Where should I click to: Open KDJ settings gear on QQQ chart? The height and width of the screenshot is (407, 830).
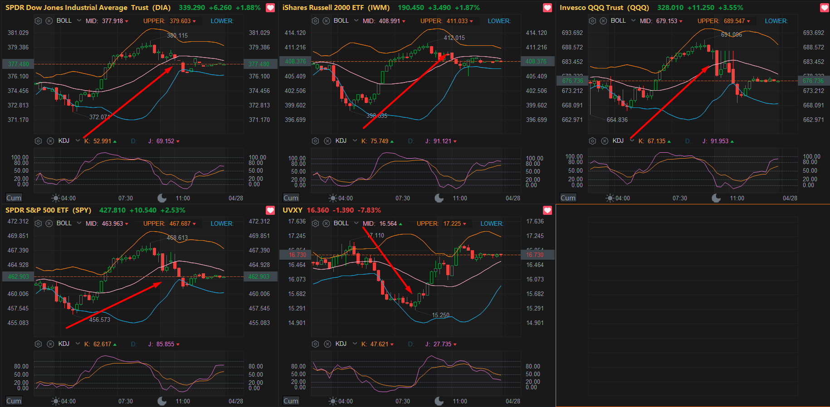click(x=592, y=141)
